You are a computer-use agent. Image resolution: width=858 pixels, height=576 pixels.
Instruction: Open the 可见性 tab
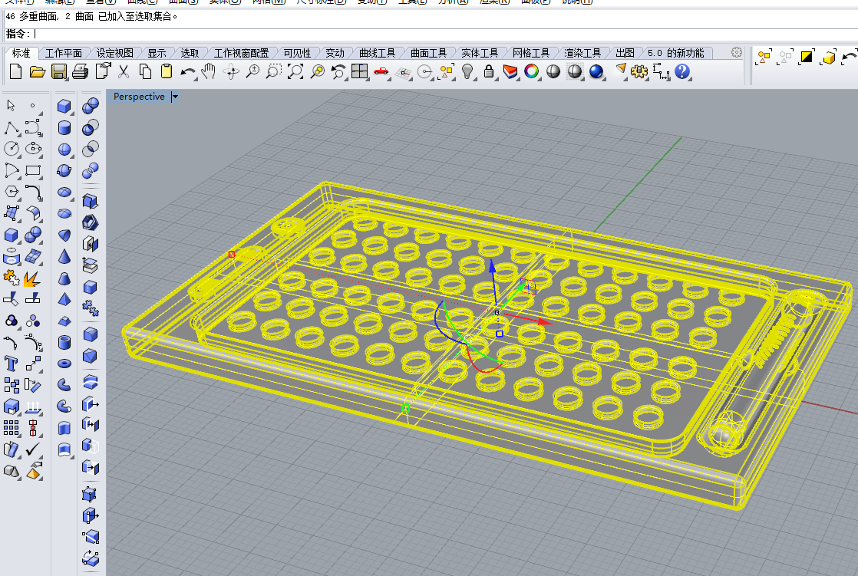tap(297, 53)
